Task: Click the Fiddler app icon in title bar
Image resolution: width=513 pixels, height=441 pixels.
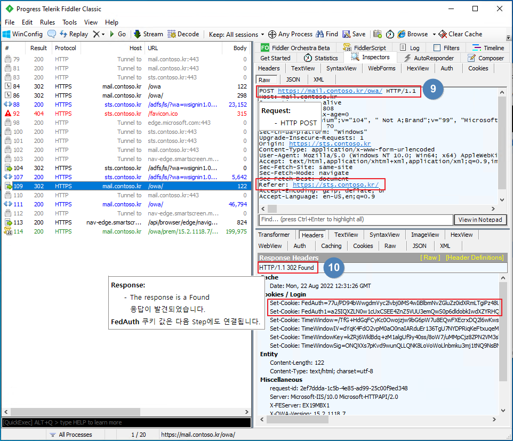Action: point(10,9)
